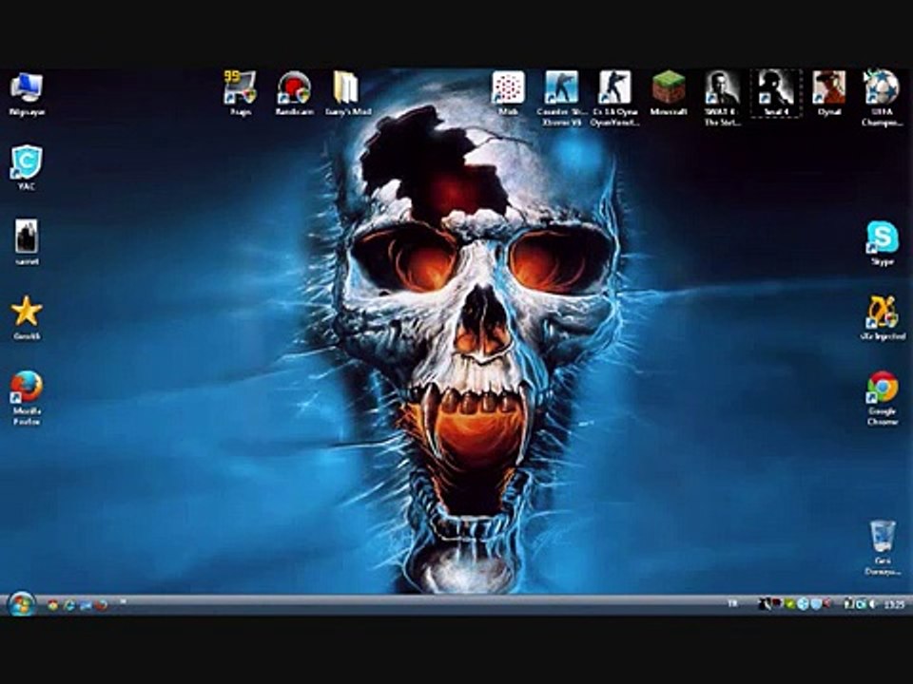Open the Counter Strike Xtreme shortcut

561,99
